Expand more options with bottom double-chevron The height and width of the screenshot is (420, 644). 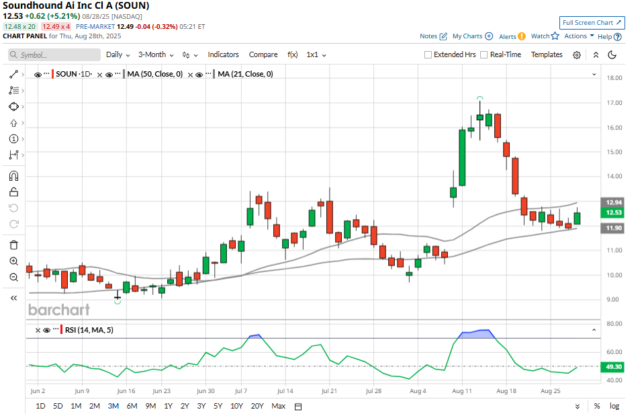(x=578, y=407)
